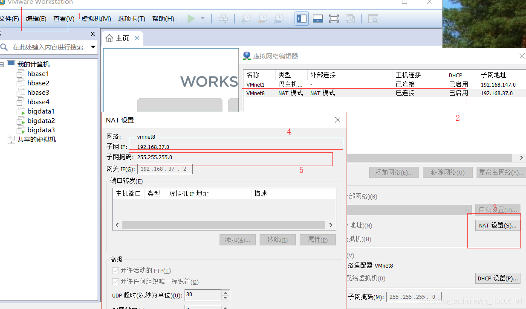Close the 主页 tab
This screenshot has height=309, width=526.
[137, 38]
